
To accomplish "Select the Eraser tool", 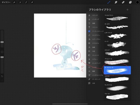I will [x=123, y=2].
